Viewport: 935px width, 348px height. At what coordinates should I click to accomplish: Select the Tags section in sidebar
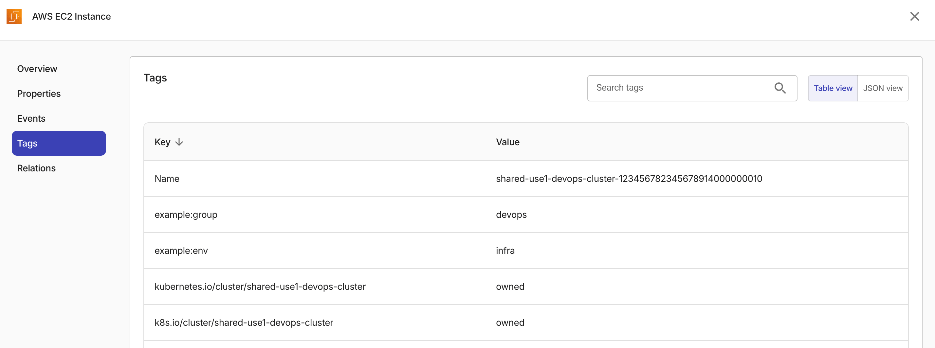(x=58, y=143)
